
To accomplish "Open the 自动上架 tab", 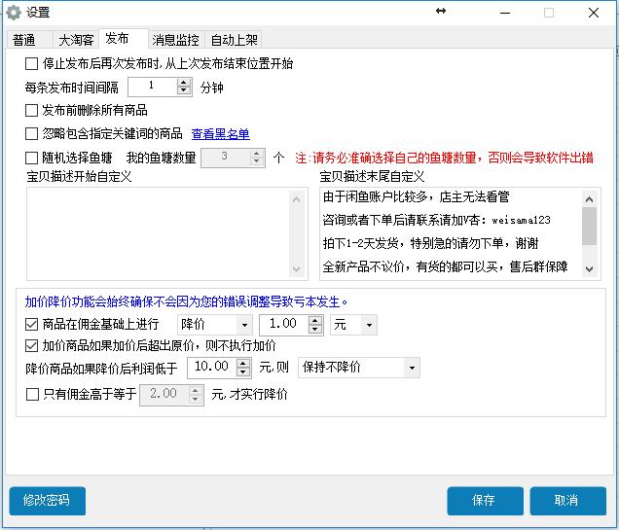I will (x=234, y=40).
